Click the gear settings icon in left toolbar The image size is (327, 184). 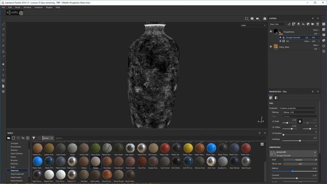(x=3, y=91)
